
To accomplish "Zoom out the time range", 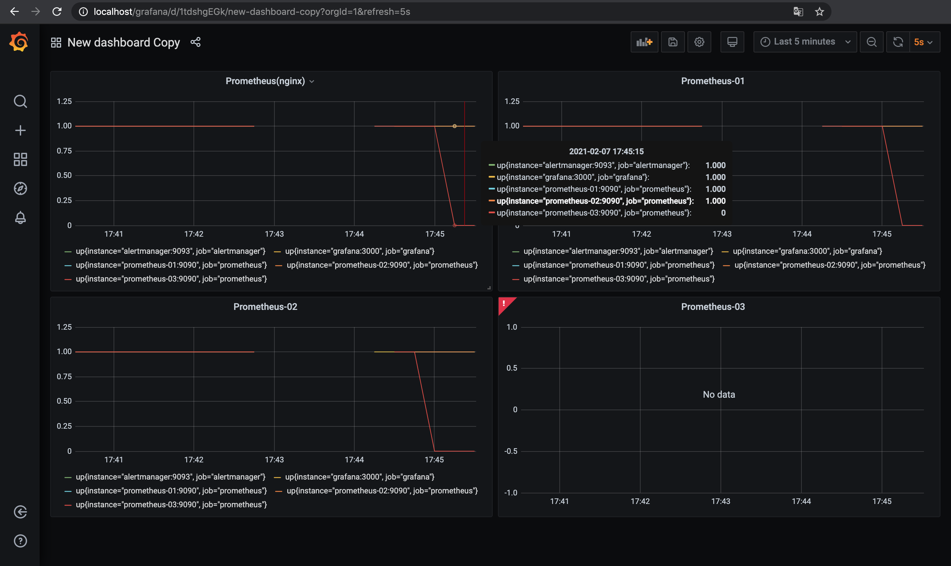I will tap(871, 42).
